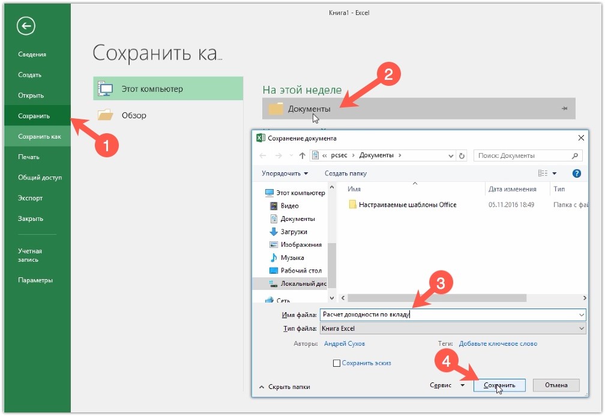Click Документы in the address path
This screenshot has height=416, width=605.
(376, 155)
